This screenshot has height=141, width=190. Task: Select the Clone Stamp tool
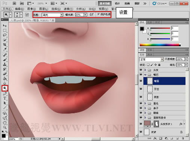(x=5, y=64)
